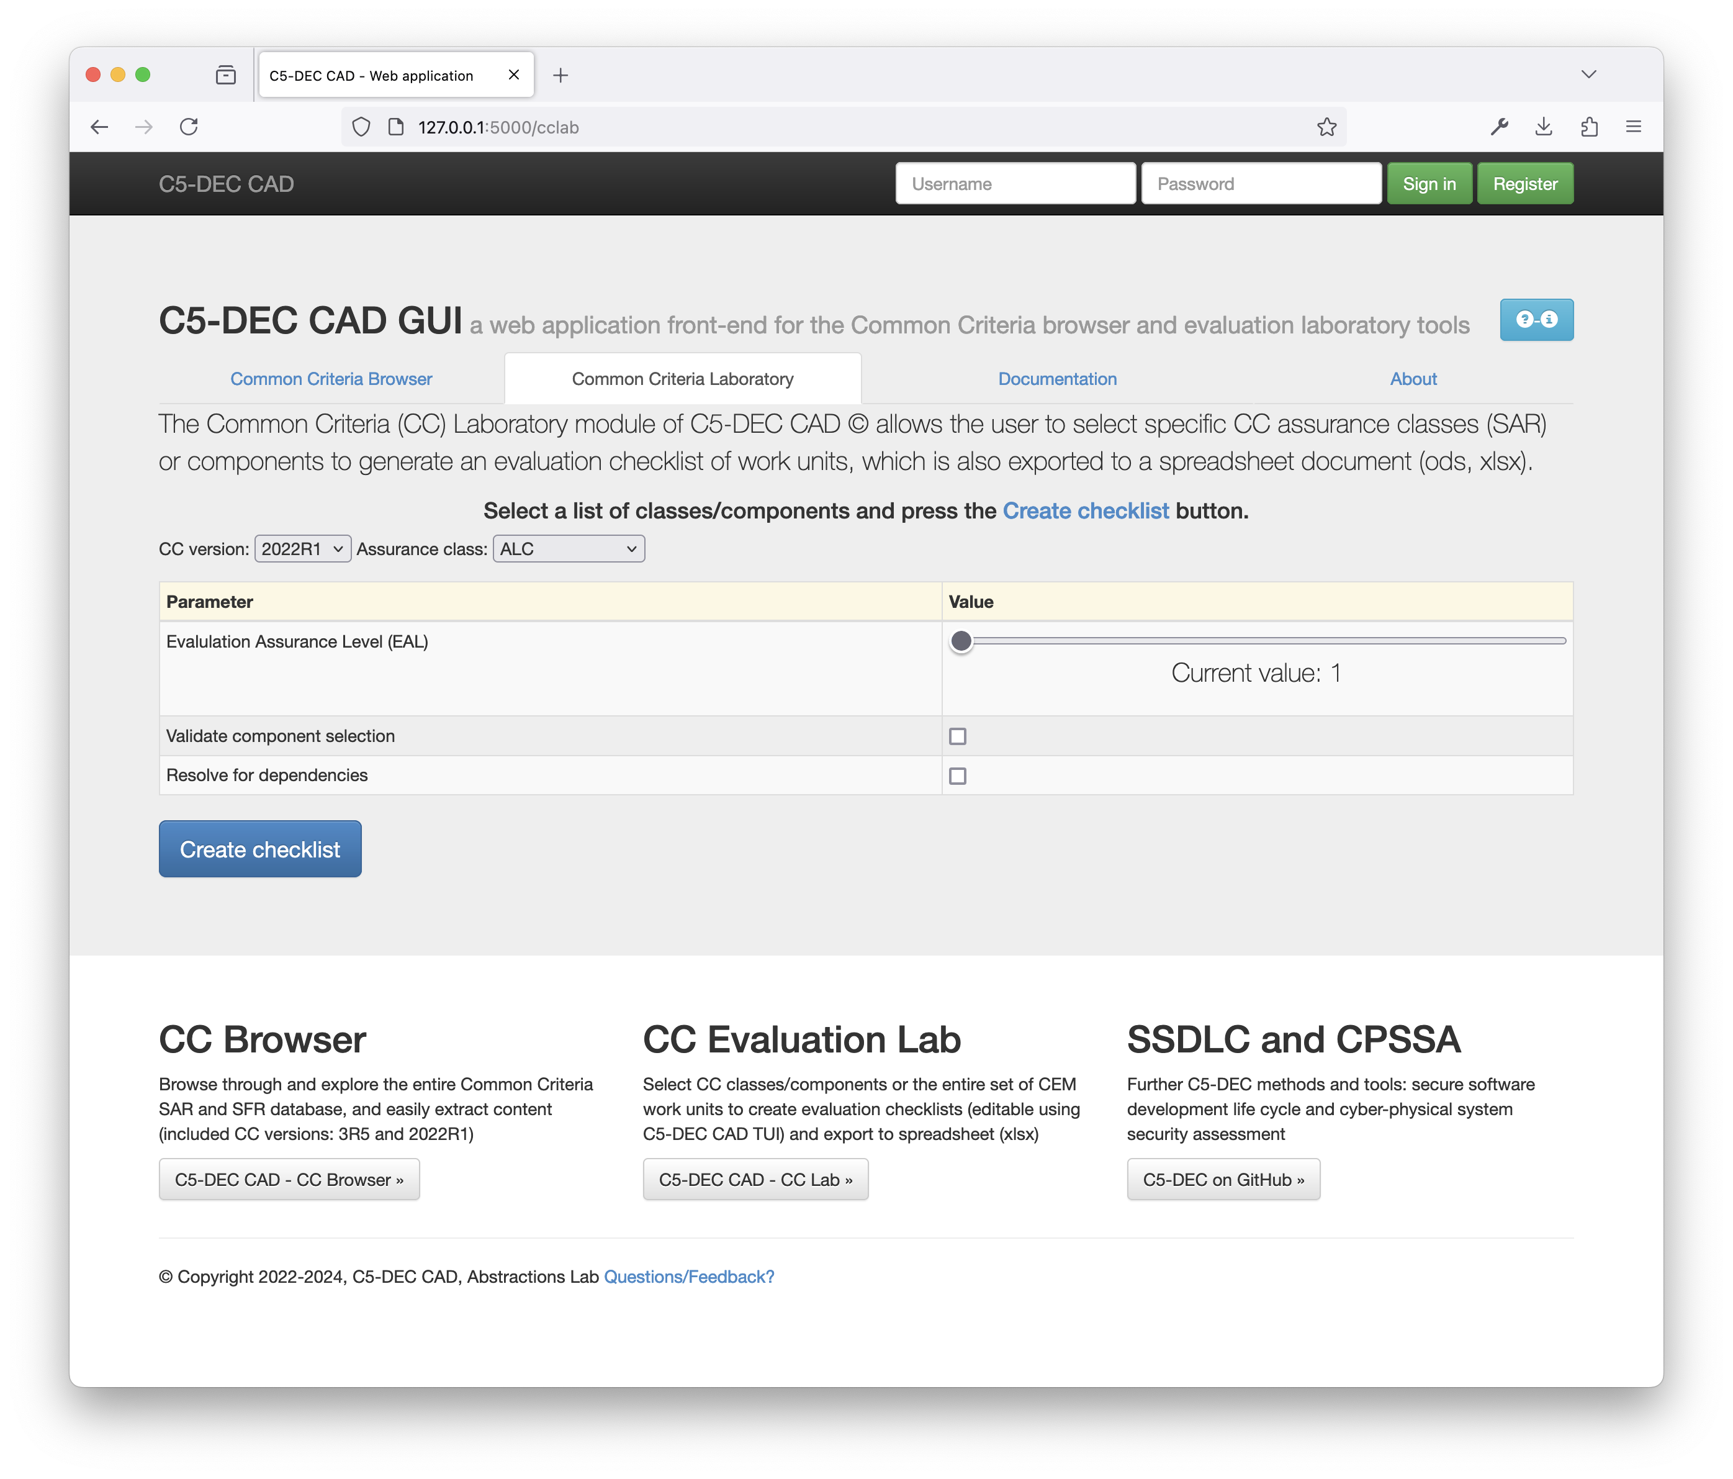
Task: Enable Resolve for dependencies checkbox
Action: tap(958, 776)
